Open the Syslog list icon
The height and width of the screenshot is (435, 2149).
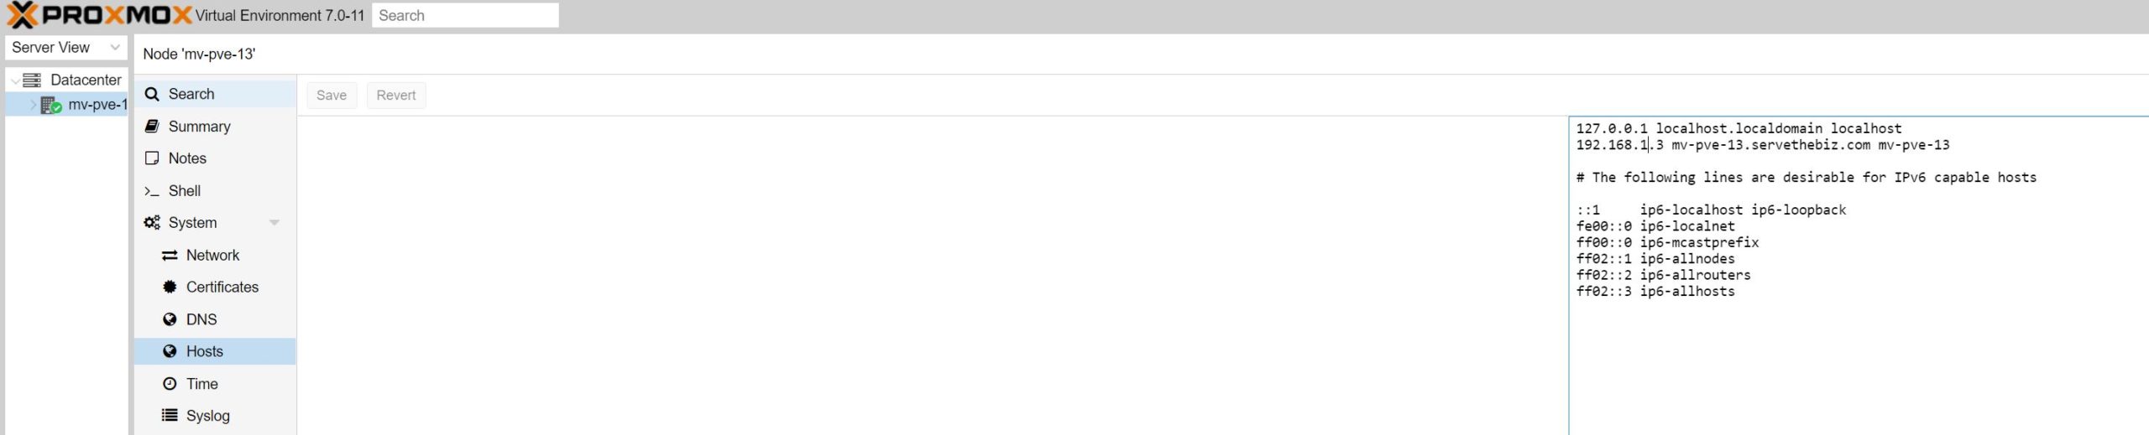[x=170, y=416]
